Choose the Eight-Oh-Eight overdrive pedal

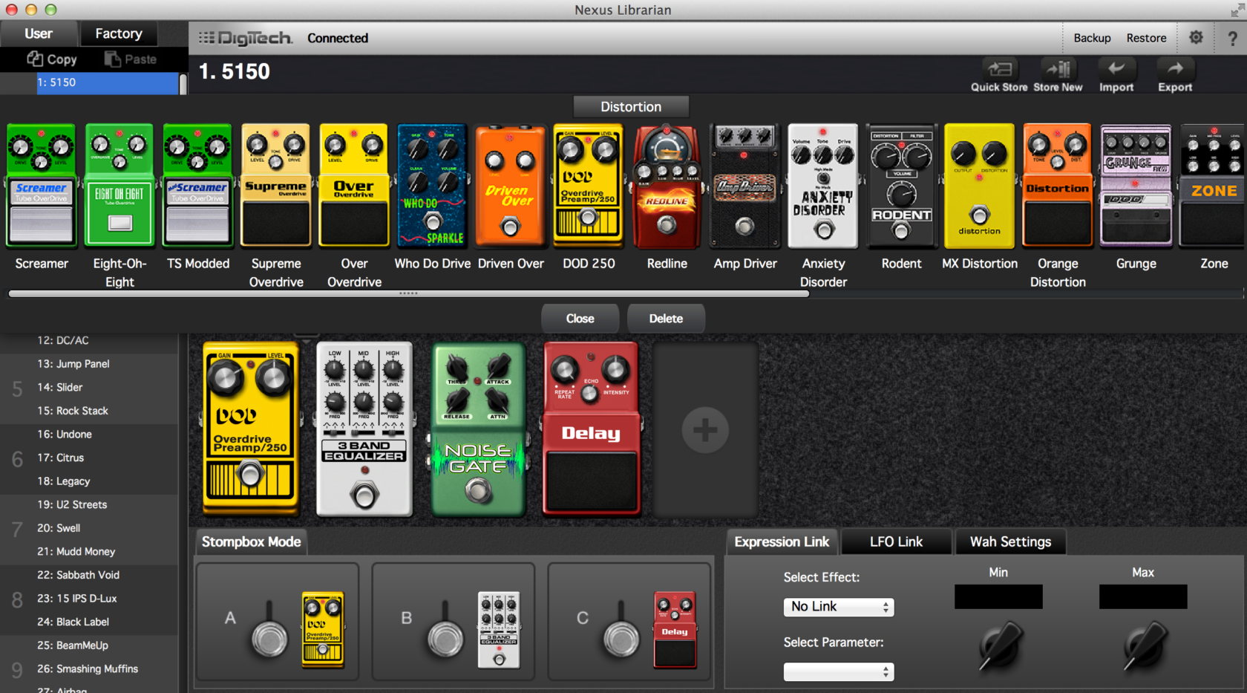click(120, 186)
